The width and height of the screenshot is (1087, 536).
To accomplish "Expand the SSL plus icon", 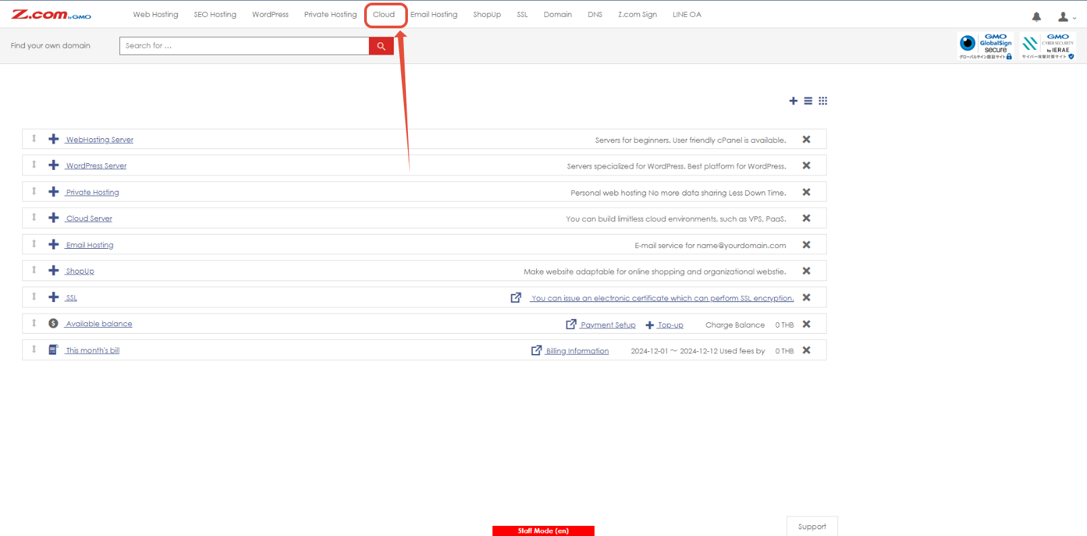I will (x=54, y=297).
